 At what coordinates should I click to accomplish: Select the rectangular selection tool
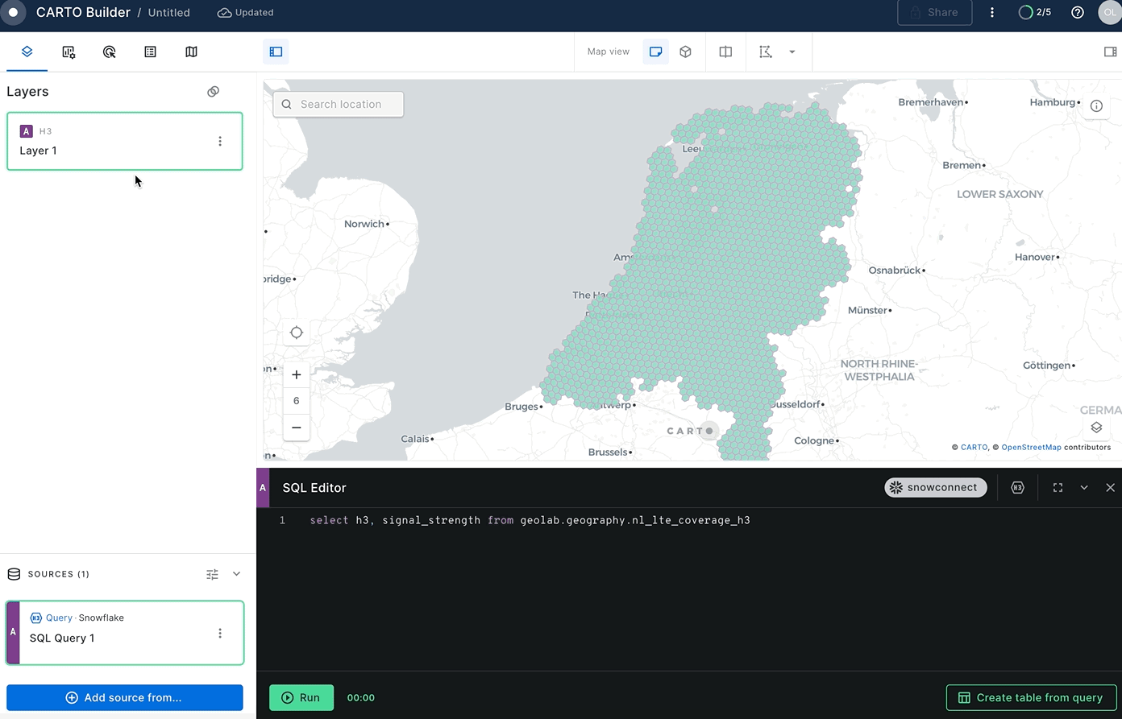[763, 51]
